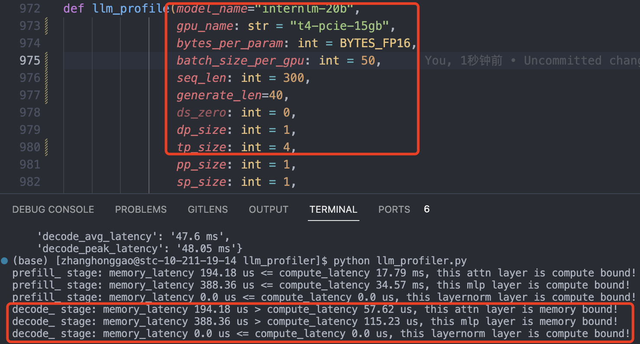This screenshot has height=344, width=640.
Task: Show the OUTPUT panel tab
Action: click(268, 209)
